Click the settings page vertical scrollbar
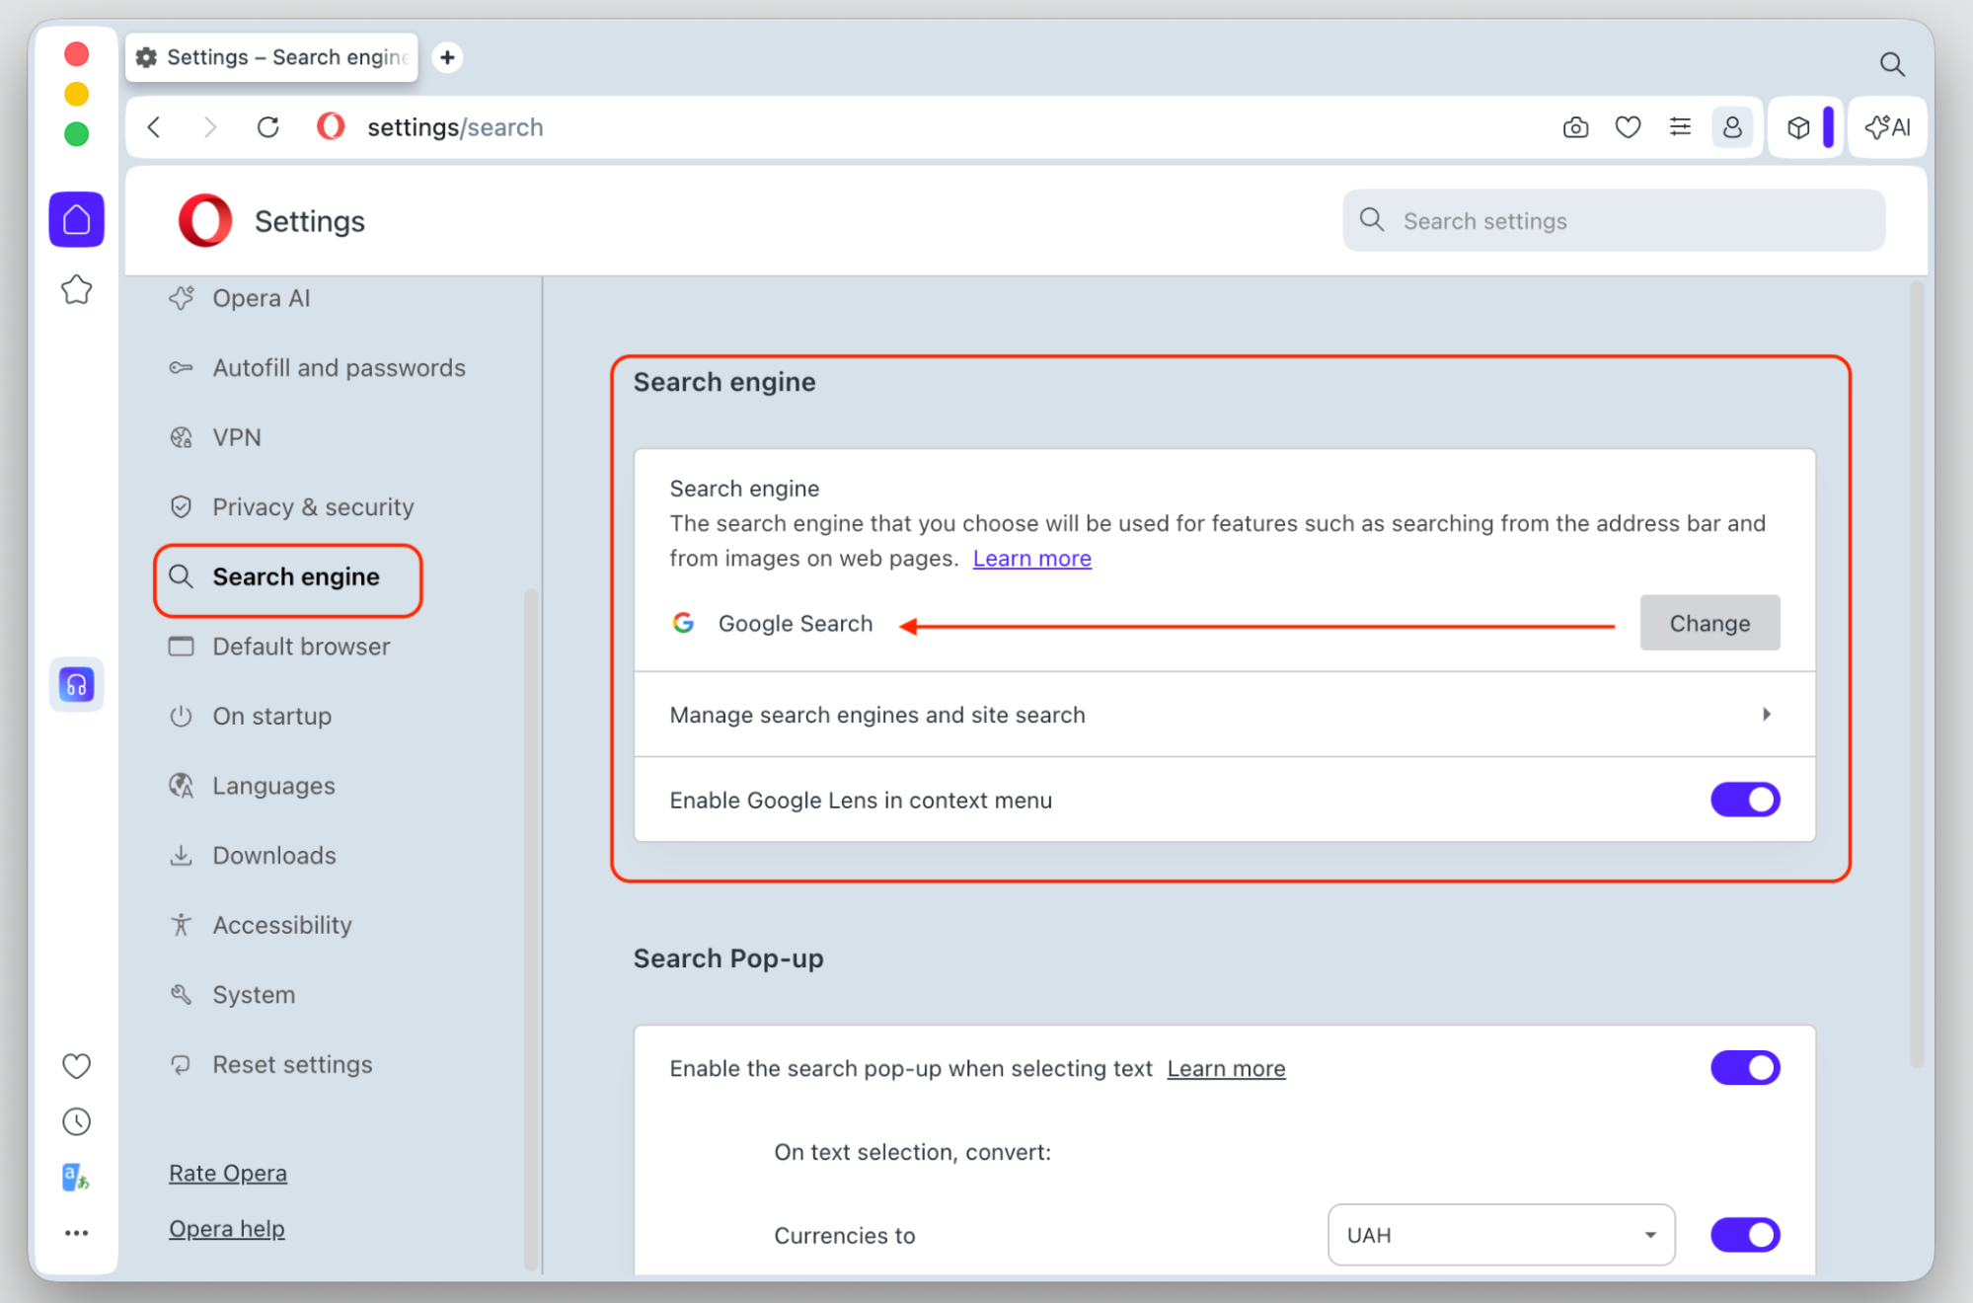Screen dimensions: 1973x1303 tap(1916, 675)
